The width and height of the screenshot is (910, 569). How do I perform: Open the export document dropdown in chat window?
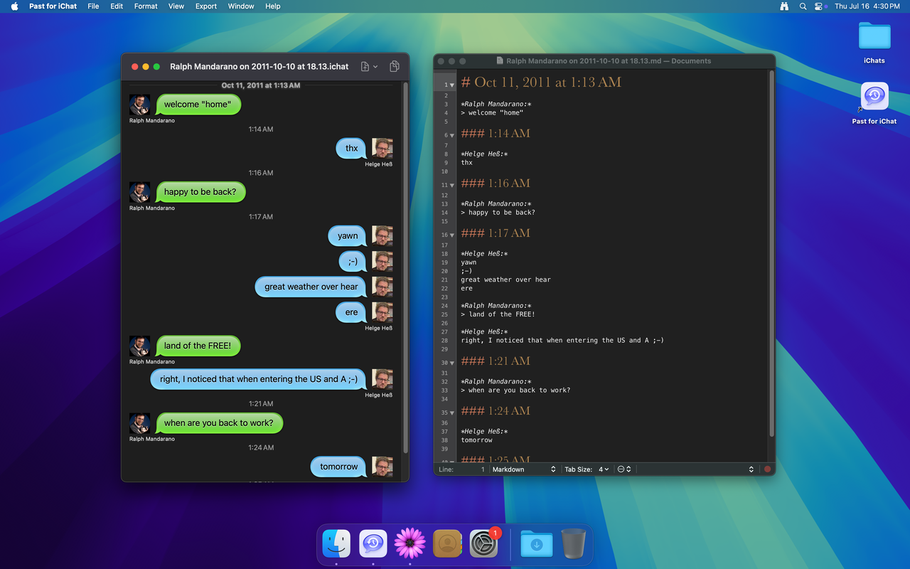point(369,66)
